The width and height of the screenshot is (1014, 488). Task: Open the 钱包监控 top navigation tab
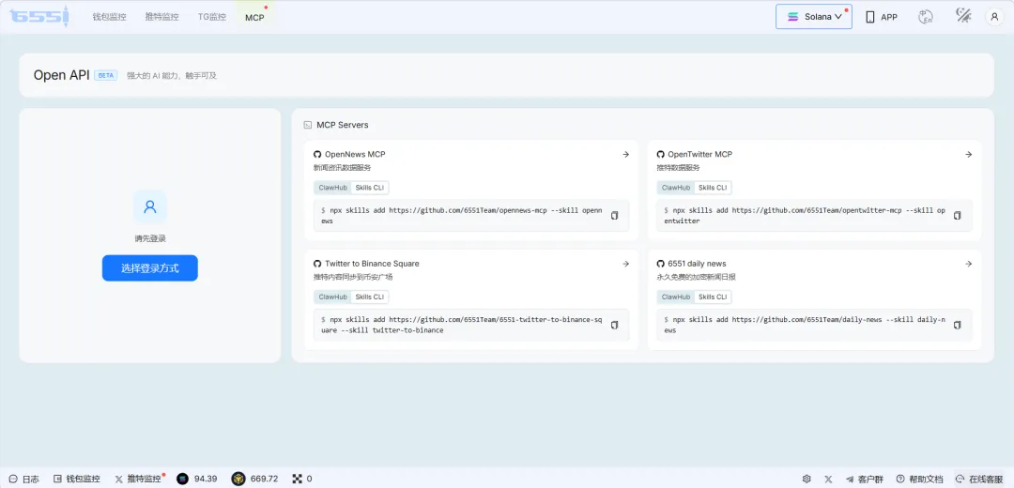click(109, 17)
